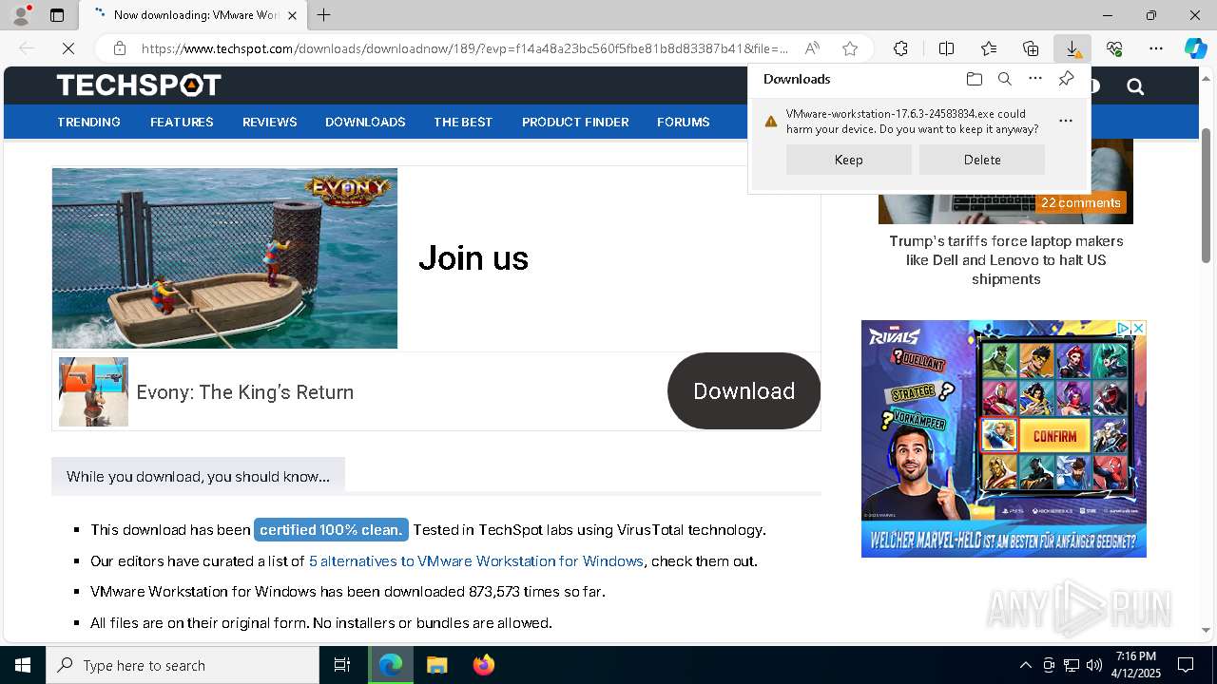Open Windows Start menu
The image size is (1217, 684).
(23, 665)
